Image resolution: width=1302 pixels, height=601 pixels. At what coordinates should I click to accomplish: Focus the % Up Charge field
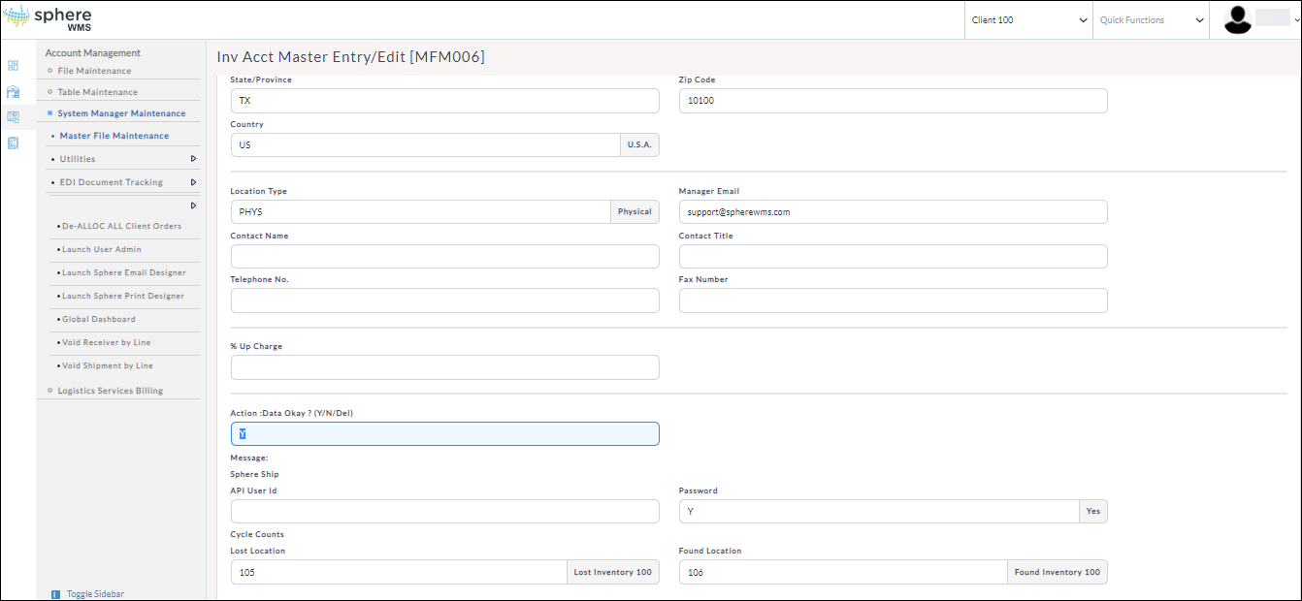(x=445, y=367)
